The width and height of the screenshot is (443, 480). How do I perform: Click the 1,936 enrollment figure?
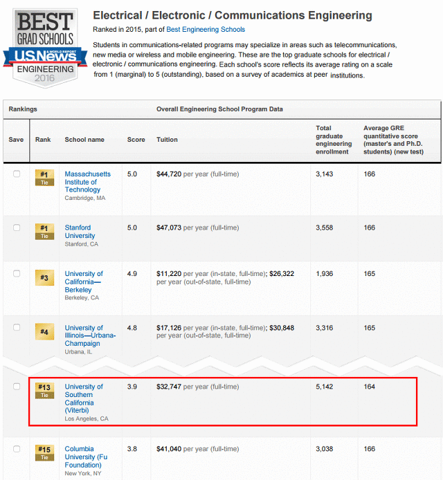click(325, 273)
